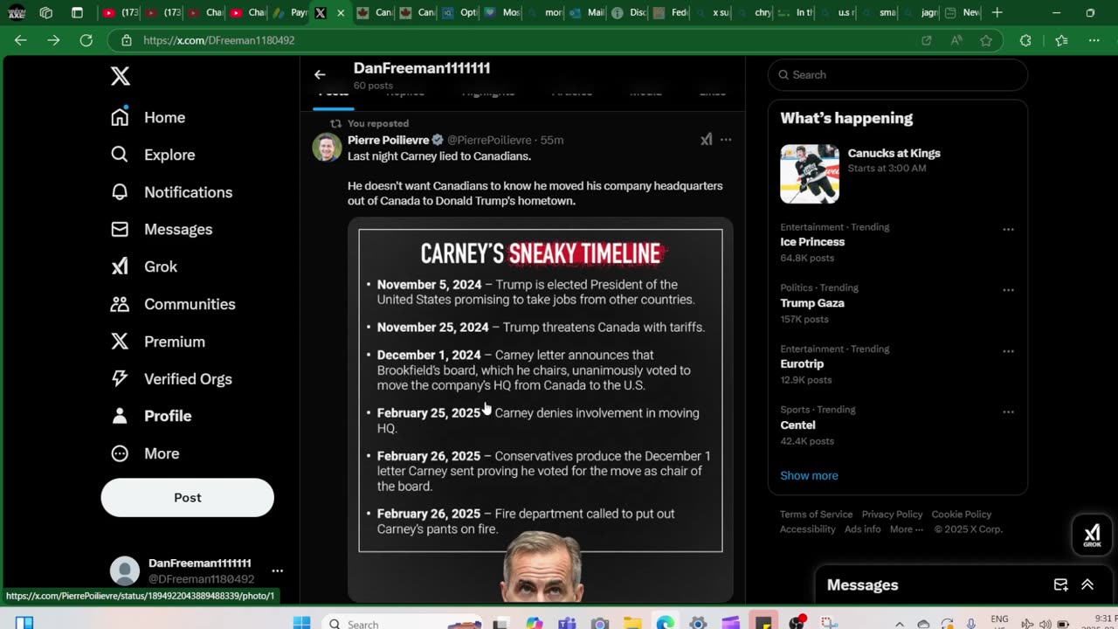Open Pierre Poilievre's avatar
The image size is (1118, 629).
tap(328, 148)
